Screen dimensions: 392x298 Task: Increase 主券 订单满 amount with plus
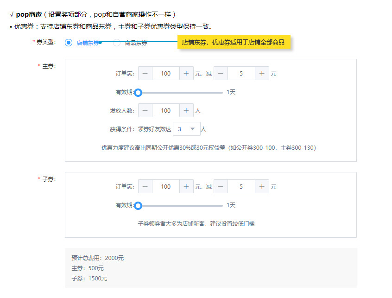tap(186, 73)
